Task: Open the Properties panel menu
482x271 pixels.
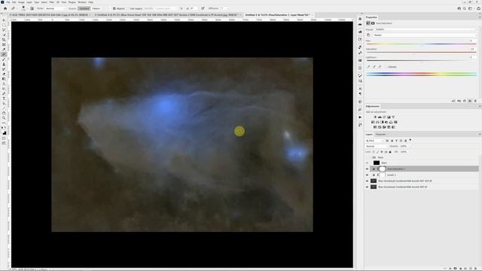Action: [x=479, y=17]
